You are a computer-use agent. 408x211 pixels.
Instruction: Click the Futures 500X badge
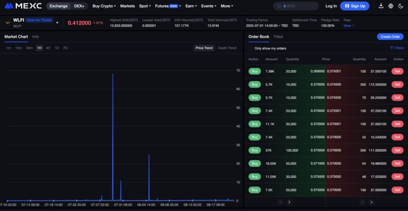pyautogui.click(x=174, y=6)
